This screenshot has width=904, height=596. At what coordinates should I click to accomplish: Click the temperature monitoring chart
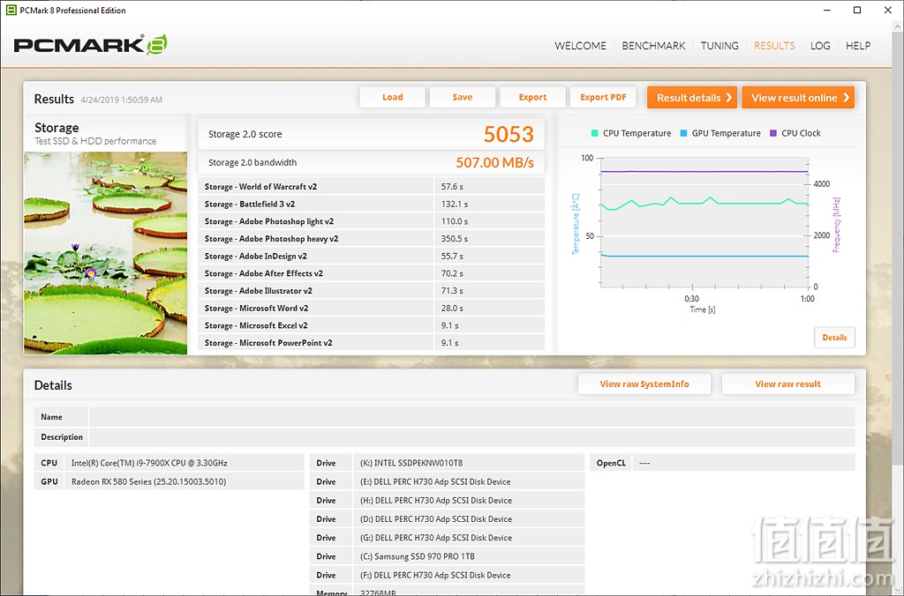(704, 221)
